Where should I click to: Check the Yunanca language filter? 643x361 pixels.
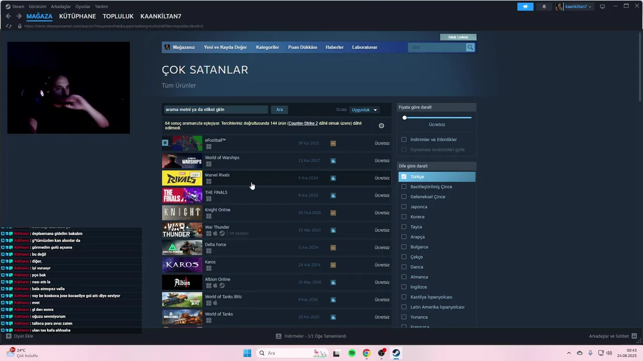[404, 317]
